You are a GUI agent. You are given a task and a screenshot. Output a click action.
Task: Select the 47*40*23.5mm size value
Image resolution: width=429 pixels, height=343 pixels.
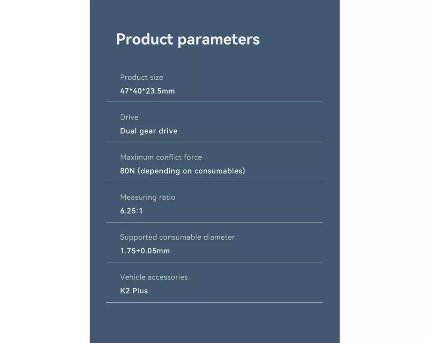click(147, 91)
